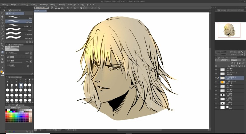Click the layer opacity slider

[236, 60]
